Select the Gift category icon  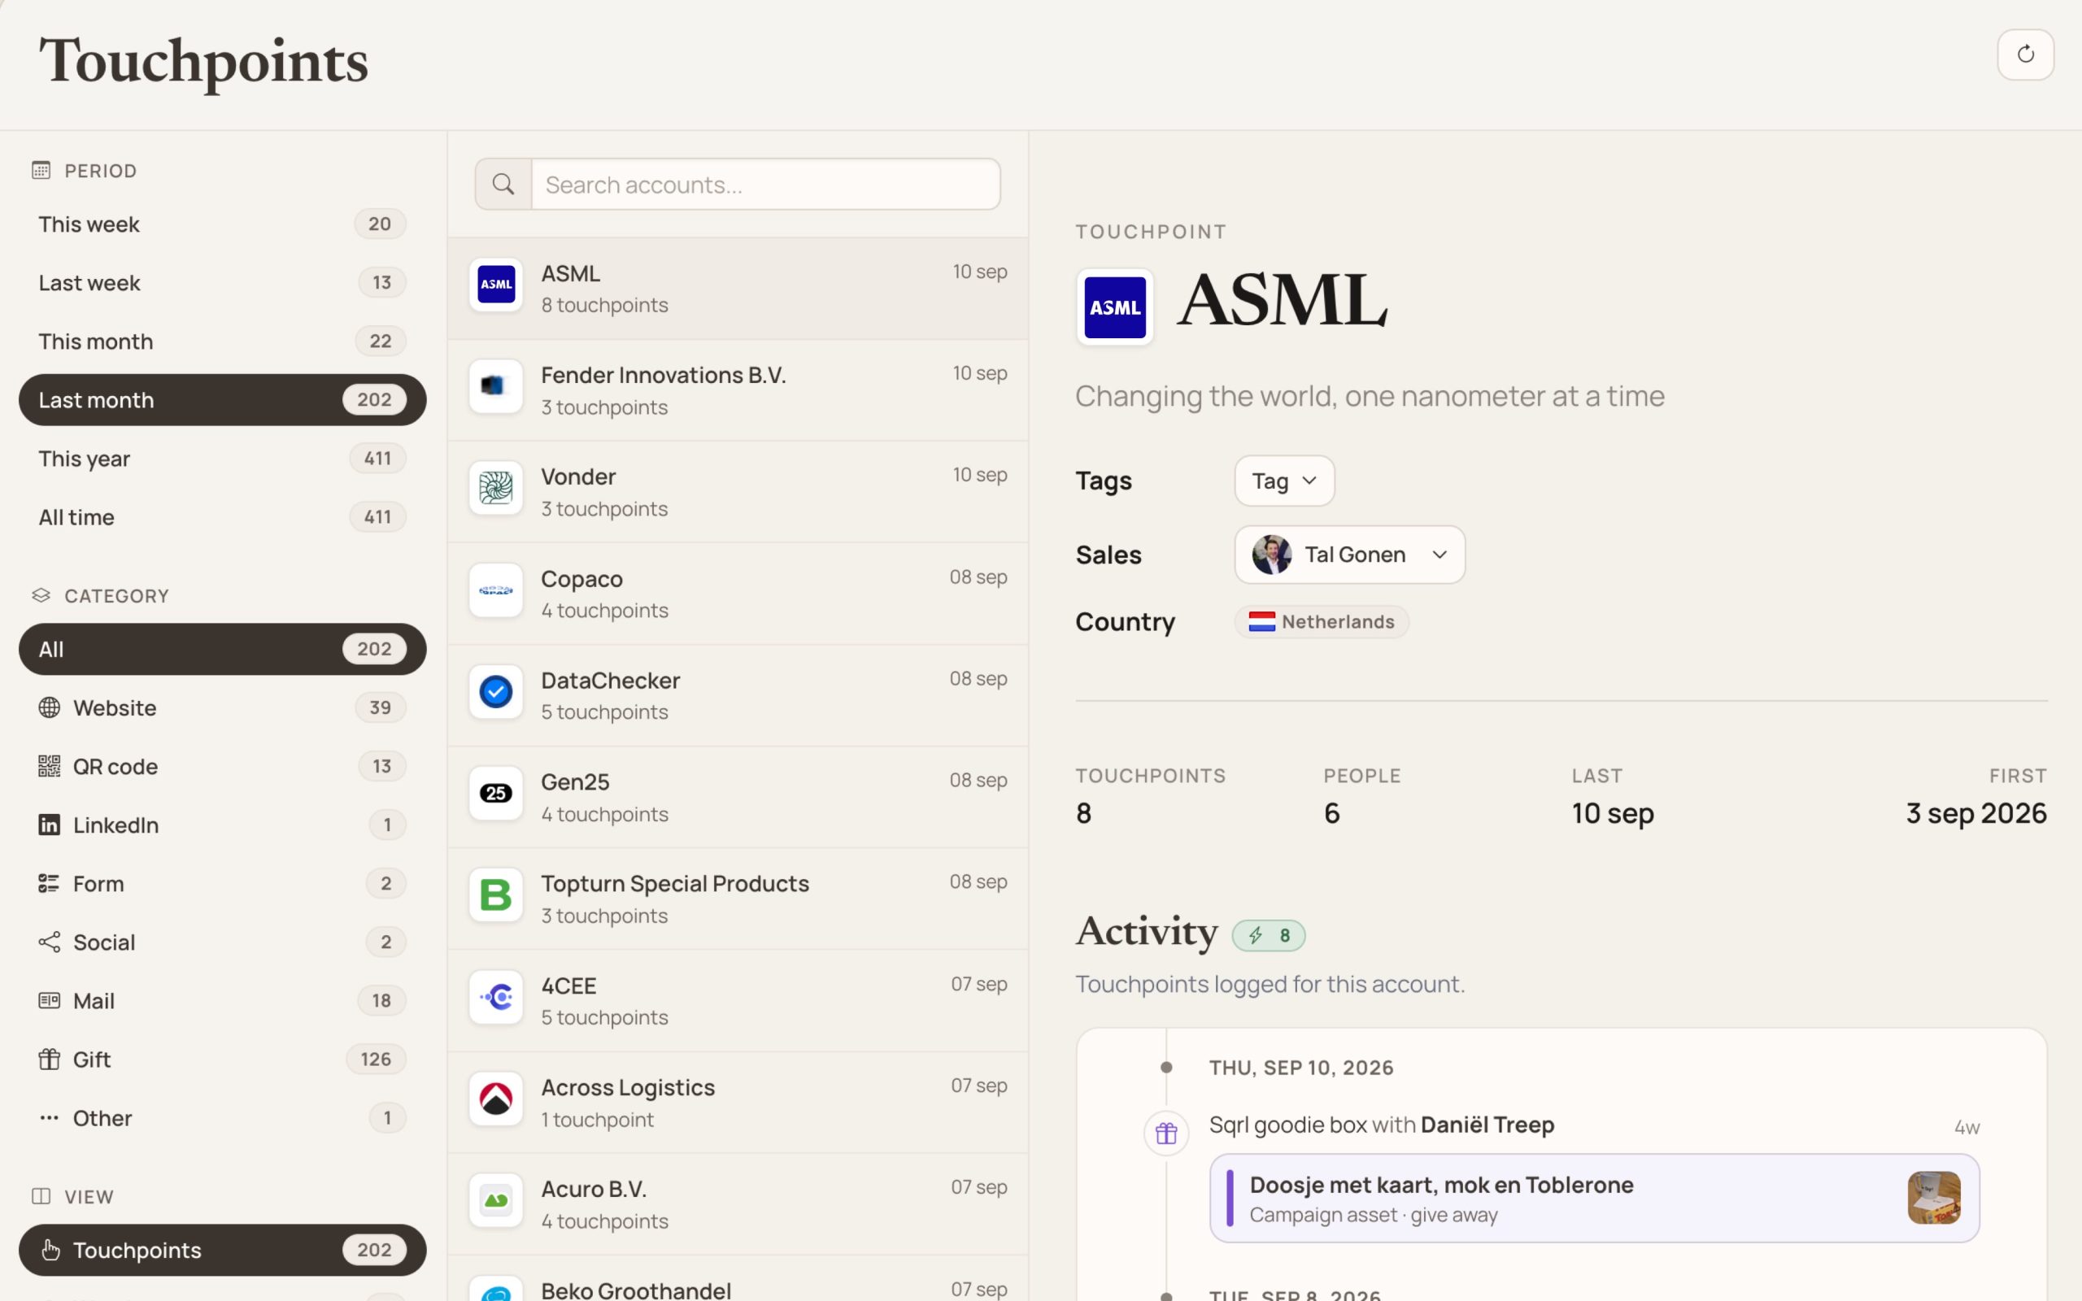[49, 1059]
